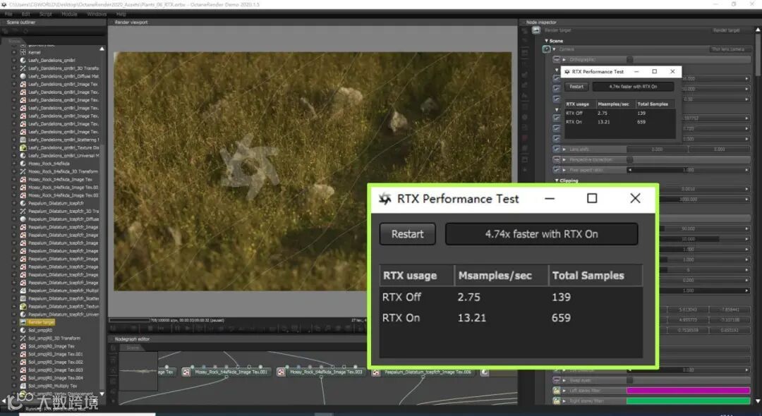Click the Leafy_Dandelions_qmBrl_Scattering node icon
762x416 pixels.
[x=23, y=140]
